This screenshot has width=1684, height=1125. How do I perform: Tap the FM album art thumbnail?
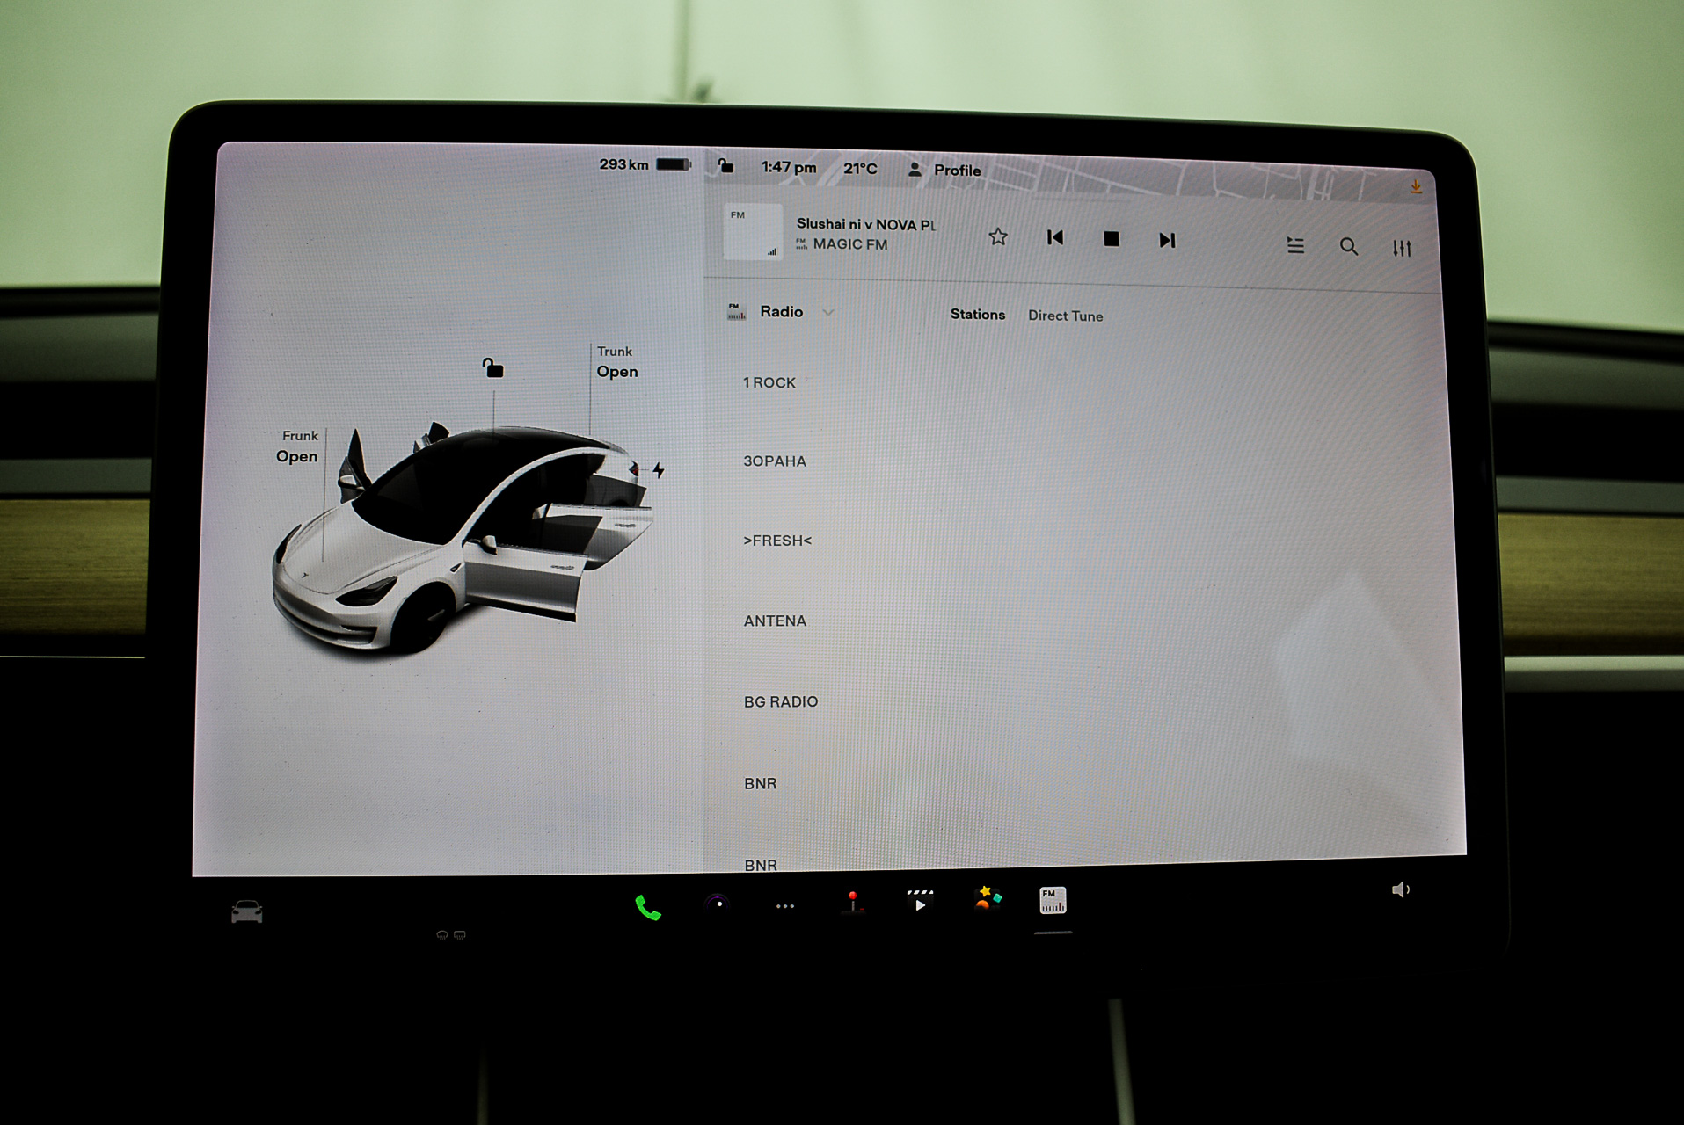coord(753,232)
